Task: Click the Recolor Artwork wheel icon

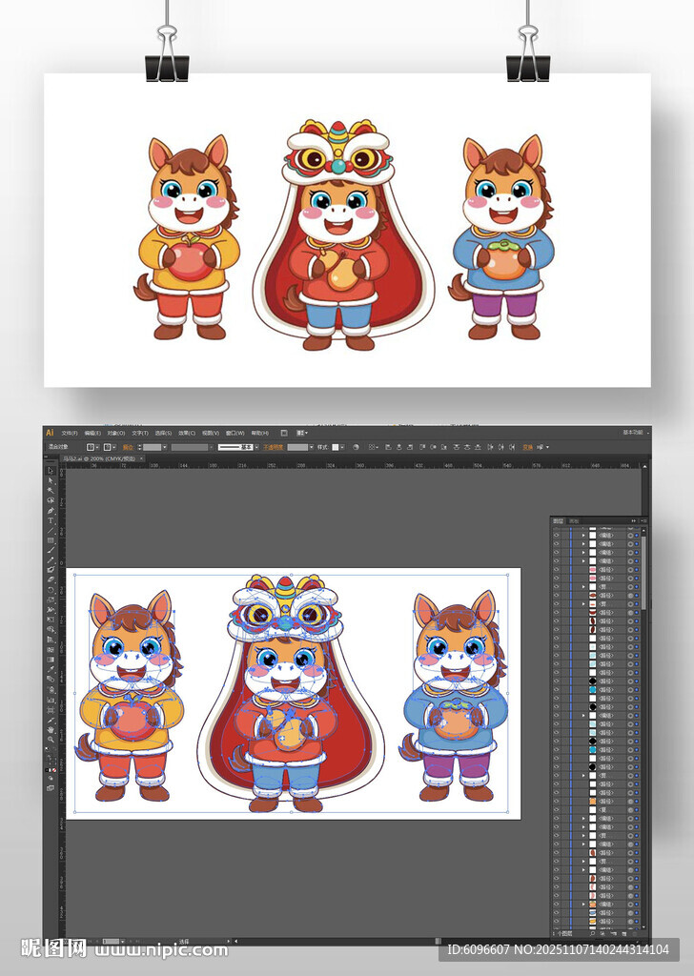Action: (x=356, y=447)
